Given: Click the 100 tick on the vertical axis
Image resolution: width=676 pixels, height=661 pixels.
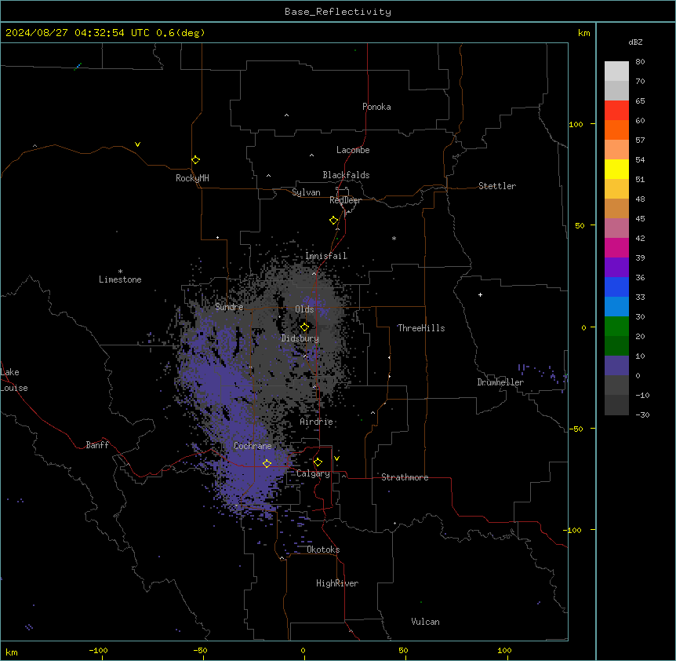Looking at the screenshot, I should point(576,124).
